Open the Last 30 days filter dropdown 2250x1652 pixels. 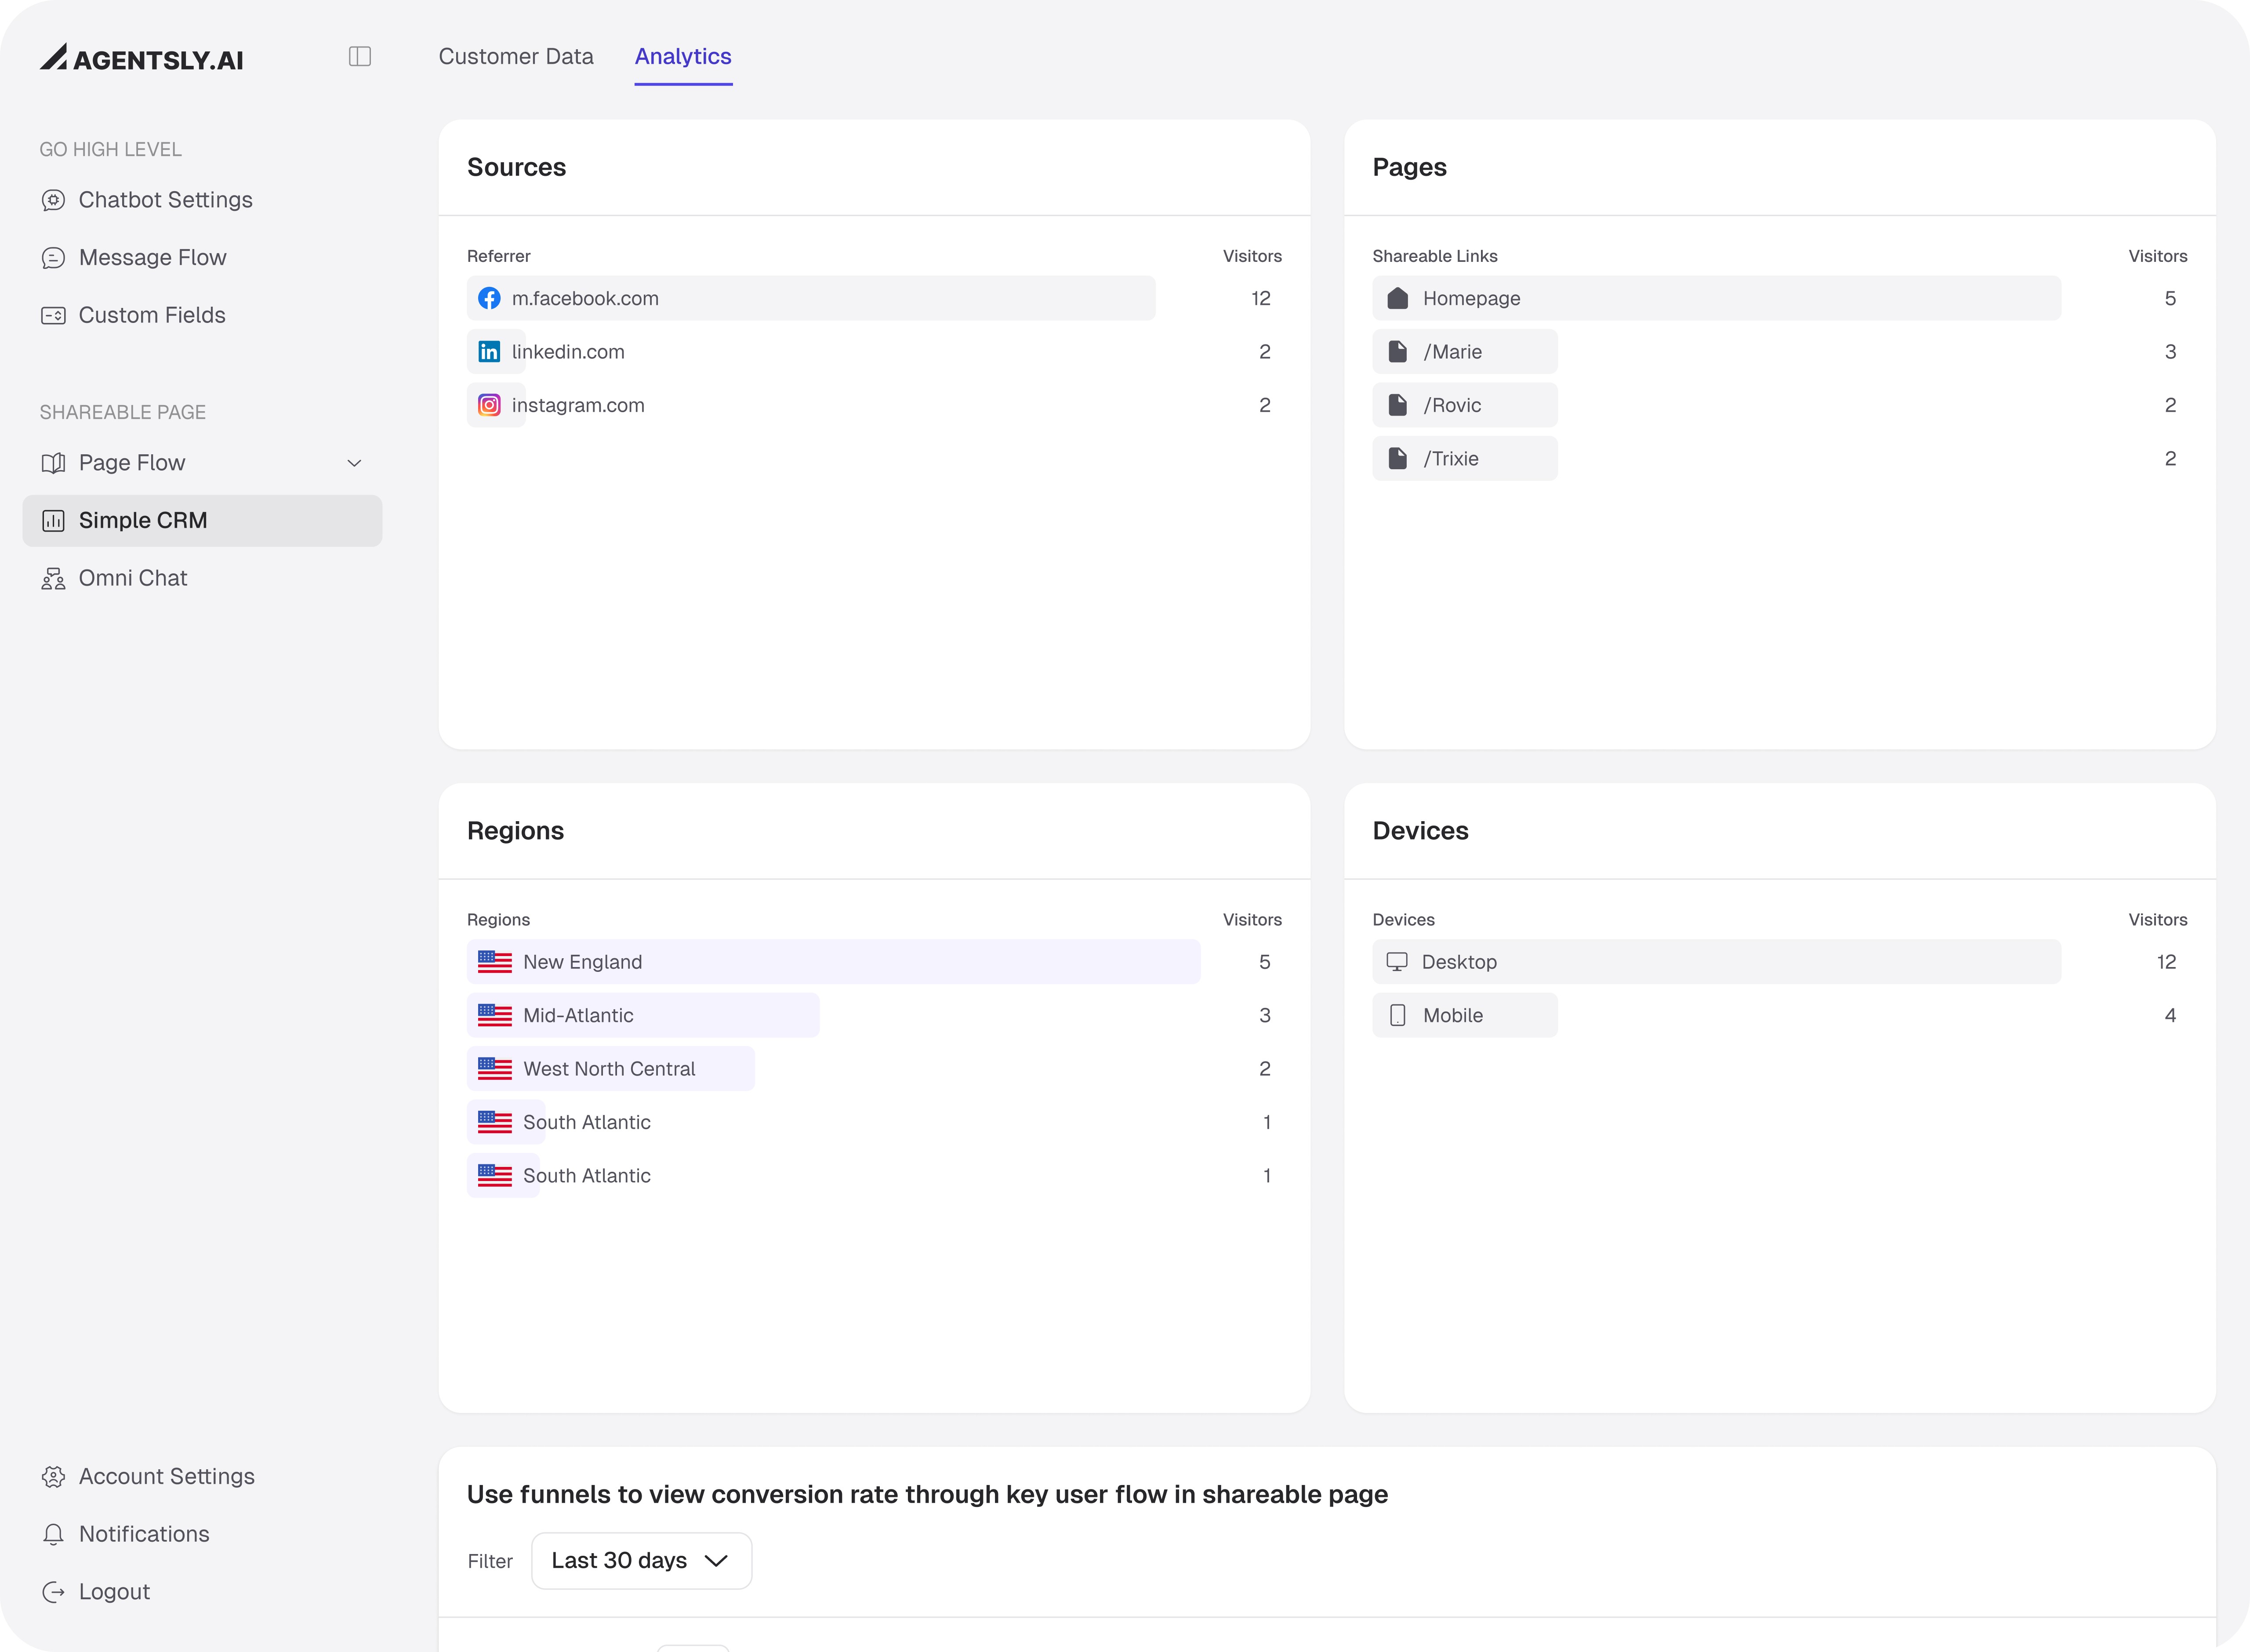click(x=641, y=1561)
